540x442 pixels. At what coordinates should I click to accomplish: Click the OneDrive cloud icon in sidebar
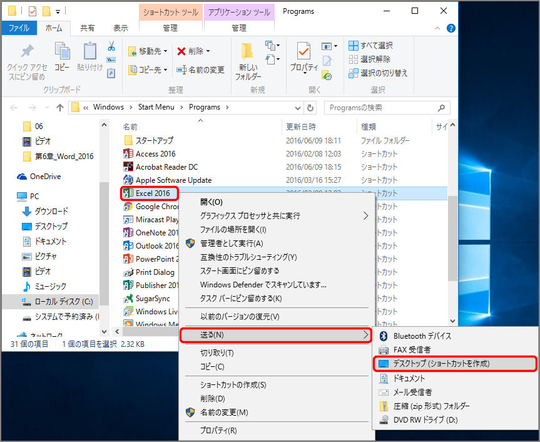[x=22, y=177]
